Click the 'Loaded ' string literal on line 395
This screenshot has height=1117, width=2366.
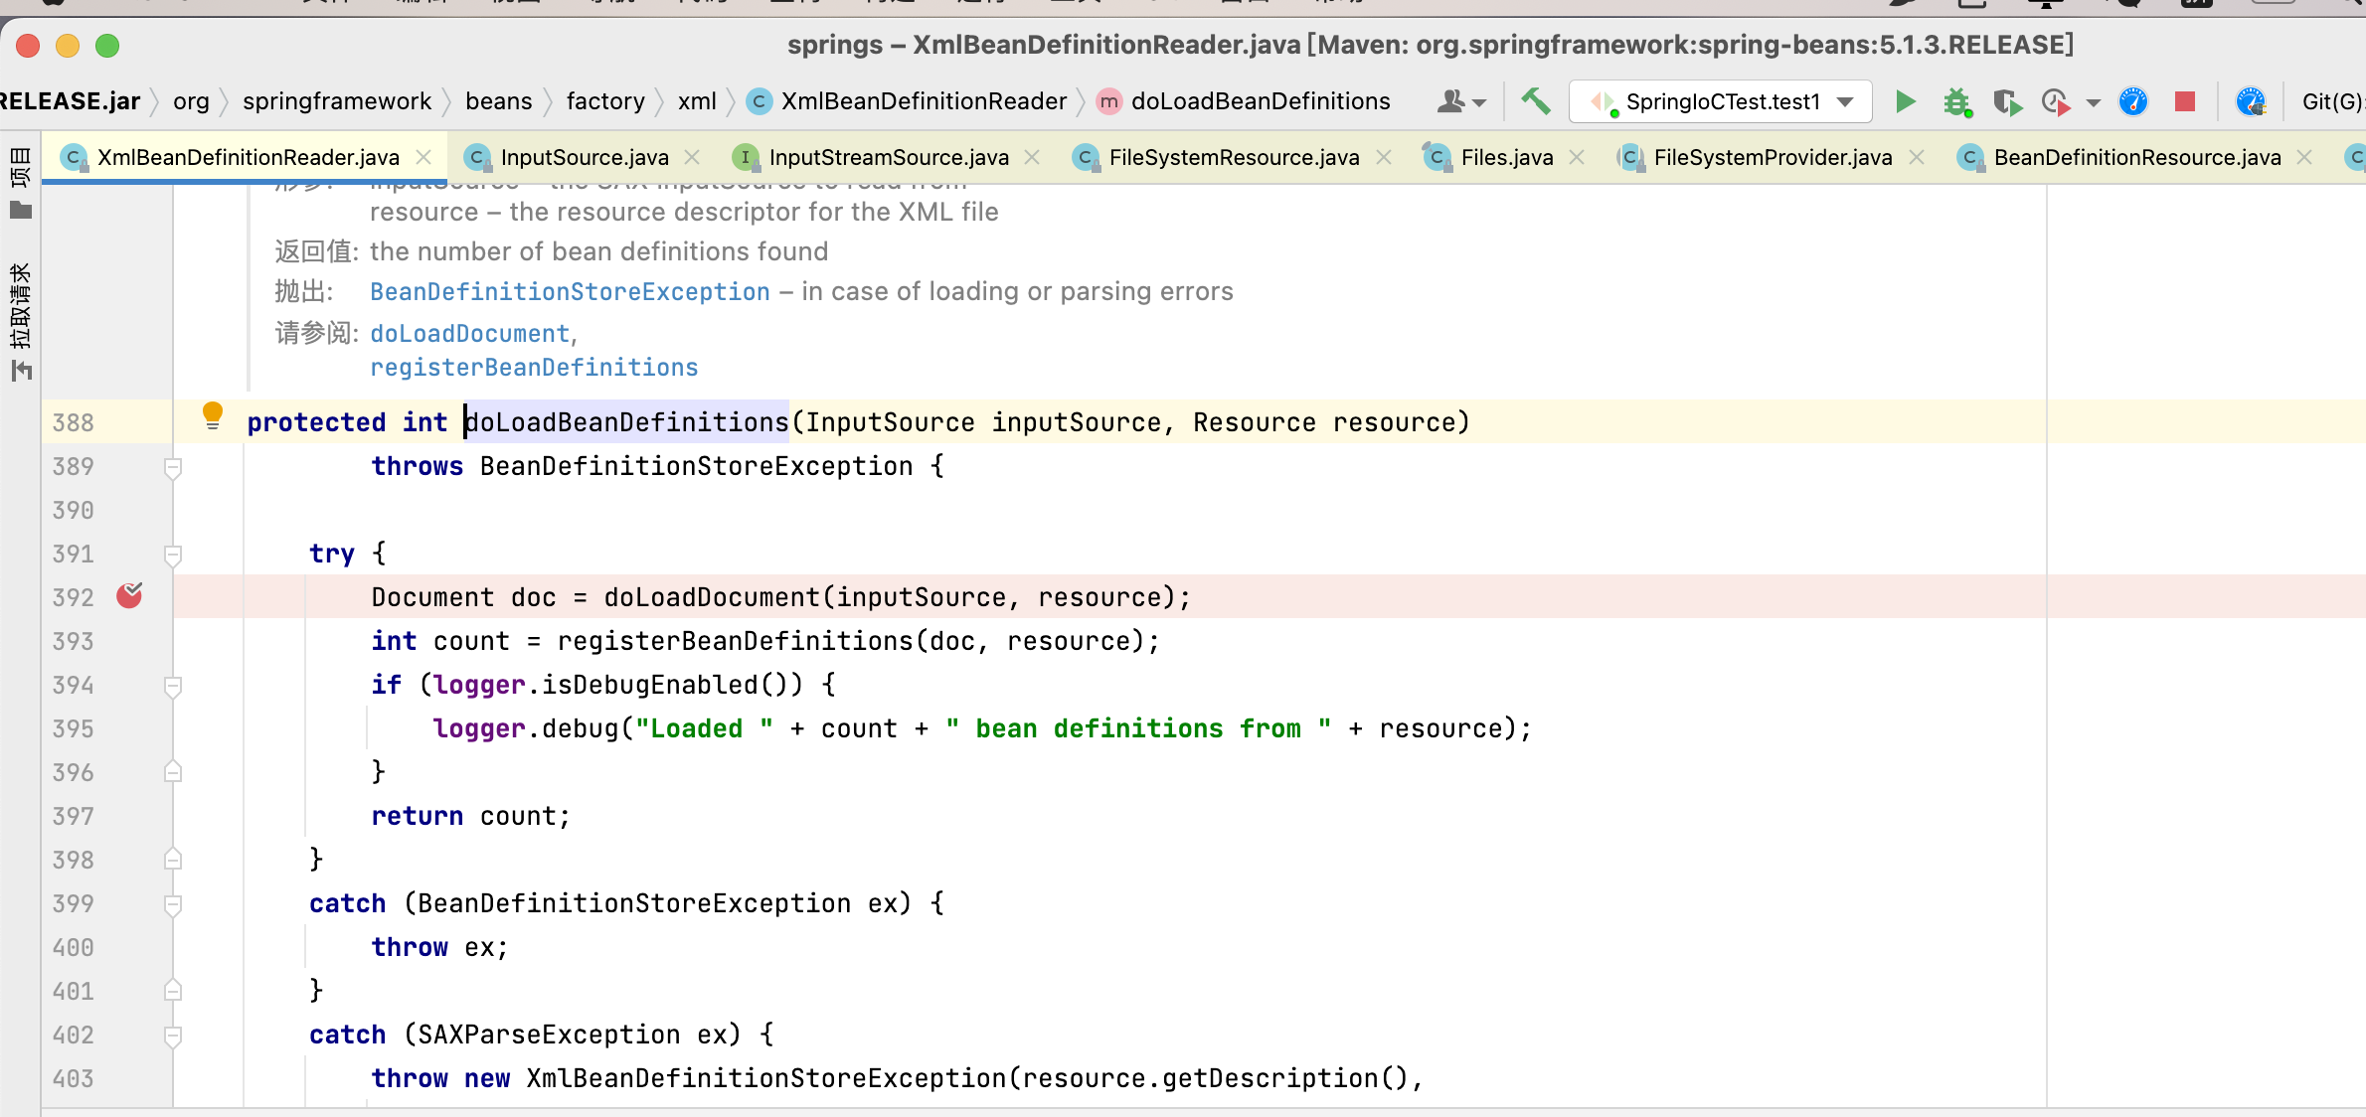tap(704, 728)
